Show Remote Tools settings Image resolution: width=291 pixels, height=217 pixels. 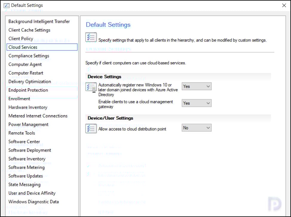42,133
